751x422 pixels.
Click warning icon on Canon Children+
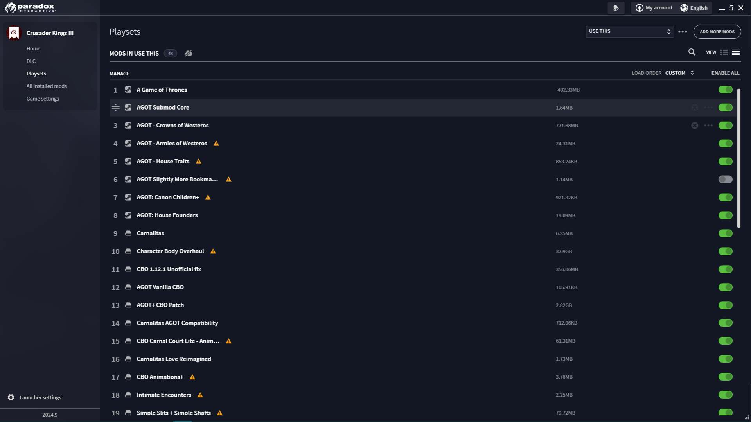(x=208, y=198)
